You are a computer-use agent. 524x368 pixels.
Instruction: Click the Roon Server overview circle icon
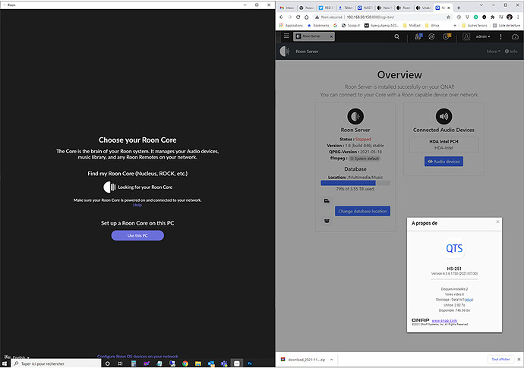click(x=355, y=116)
